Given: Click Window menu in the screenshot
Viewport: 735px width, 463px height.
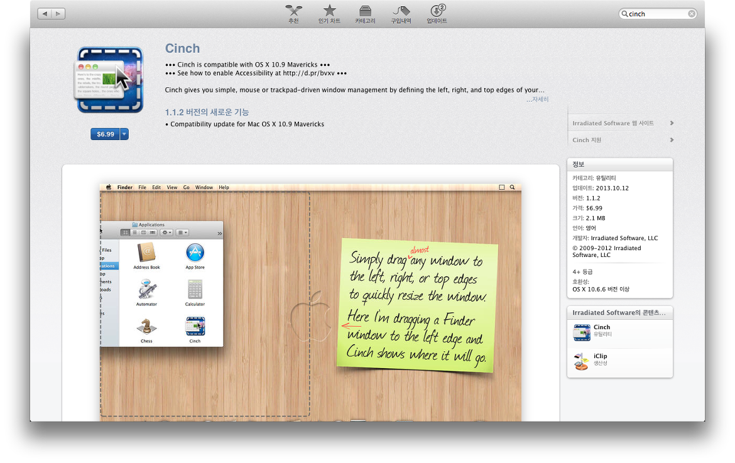Looking at the screenshot, I should tap(204, 187).
